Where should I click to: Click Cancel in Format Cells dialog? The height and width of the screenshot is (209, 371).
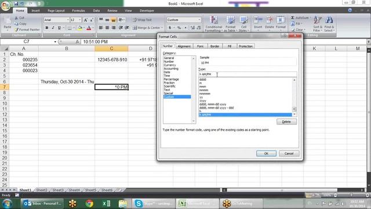289,153
